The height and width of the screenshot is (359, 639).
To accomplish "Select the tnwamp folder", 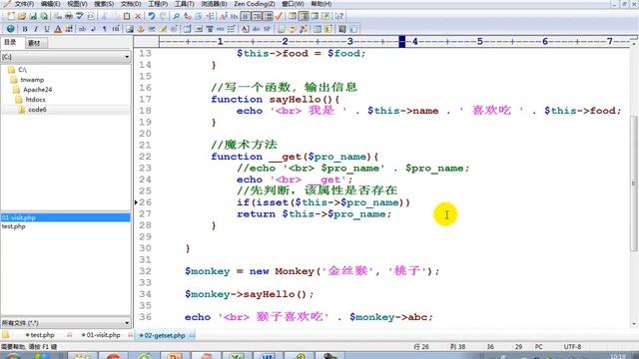I will 32,80.
